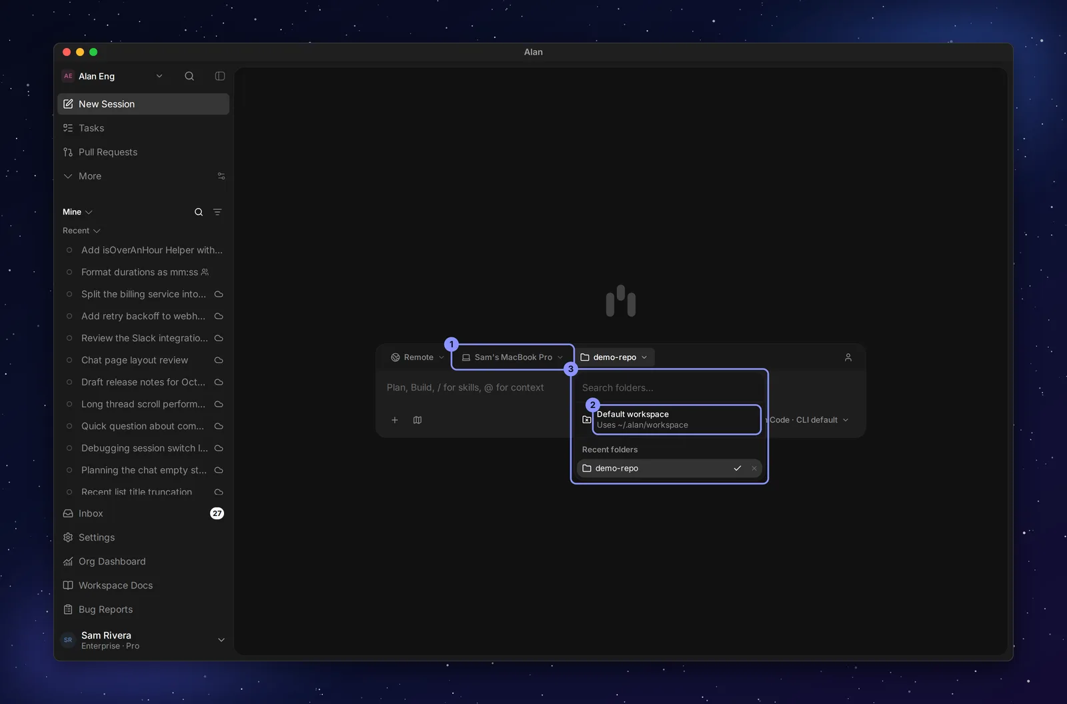Click the customize icon next to More
The image size is (1067, 704).
click(x=221, y=176)
